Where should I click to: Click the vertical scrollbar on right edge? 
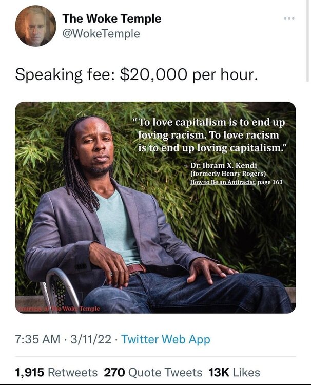[x=308, y=41]
